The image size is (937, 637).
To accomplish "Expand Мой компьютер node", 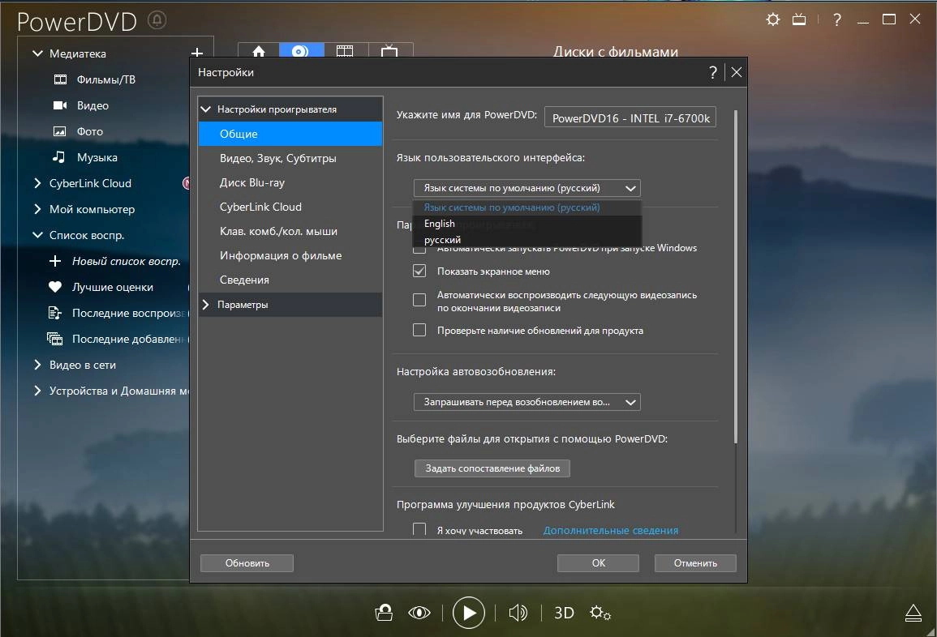I will pos(37,209).
